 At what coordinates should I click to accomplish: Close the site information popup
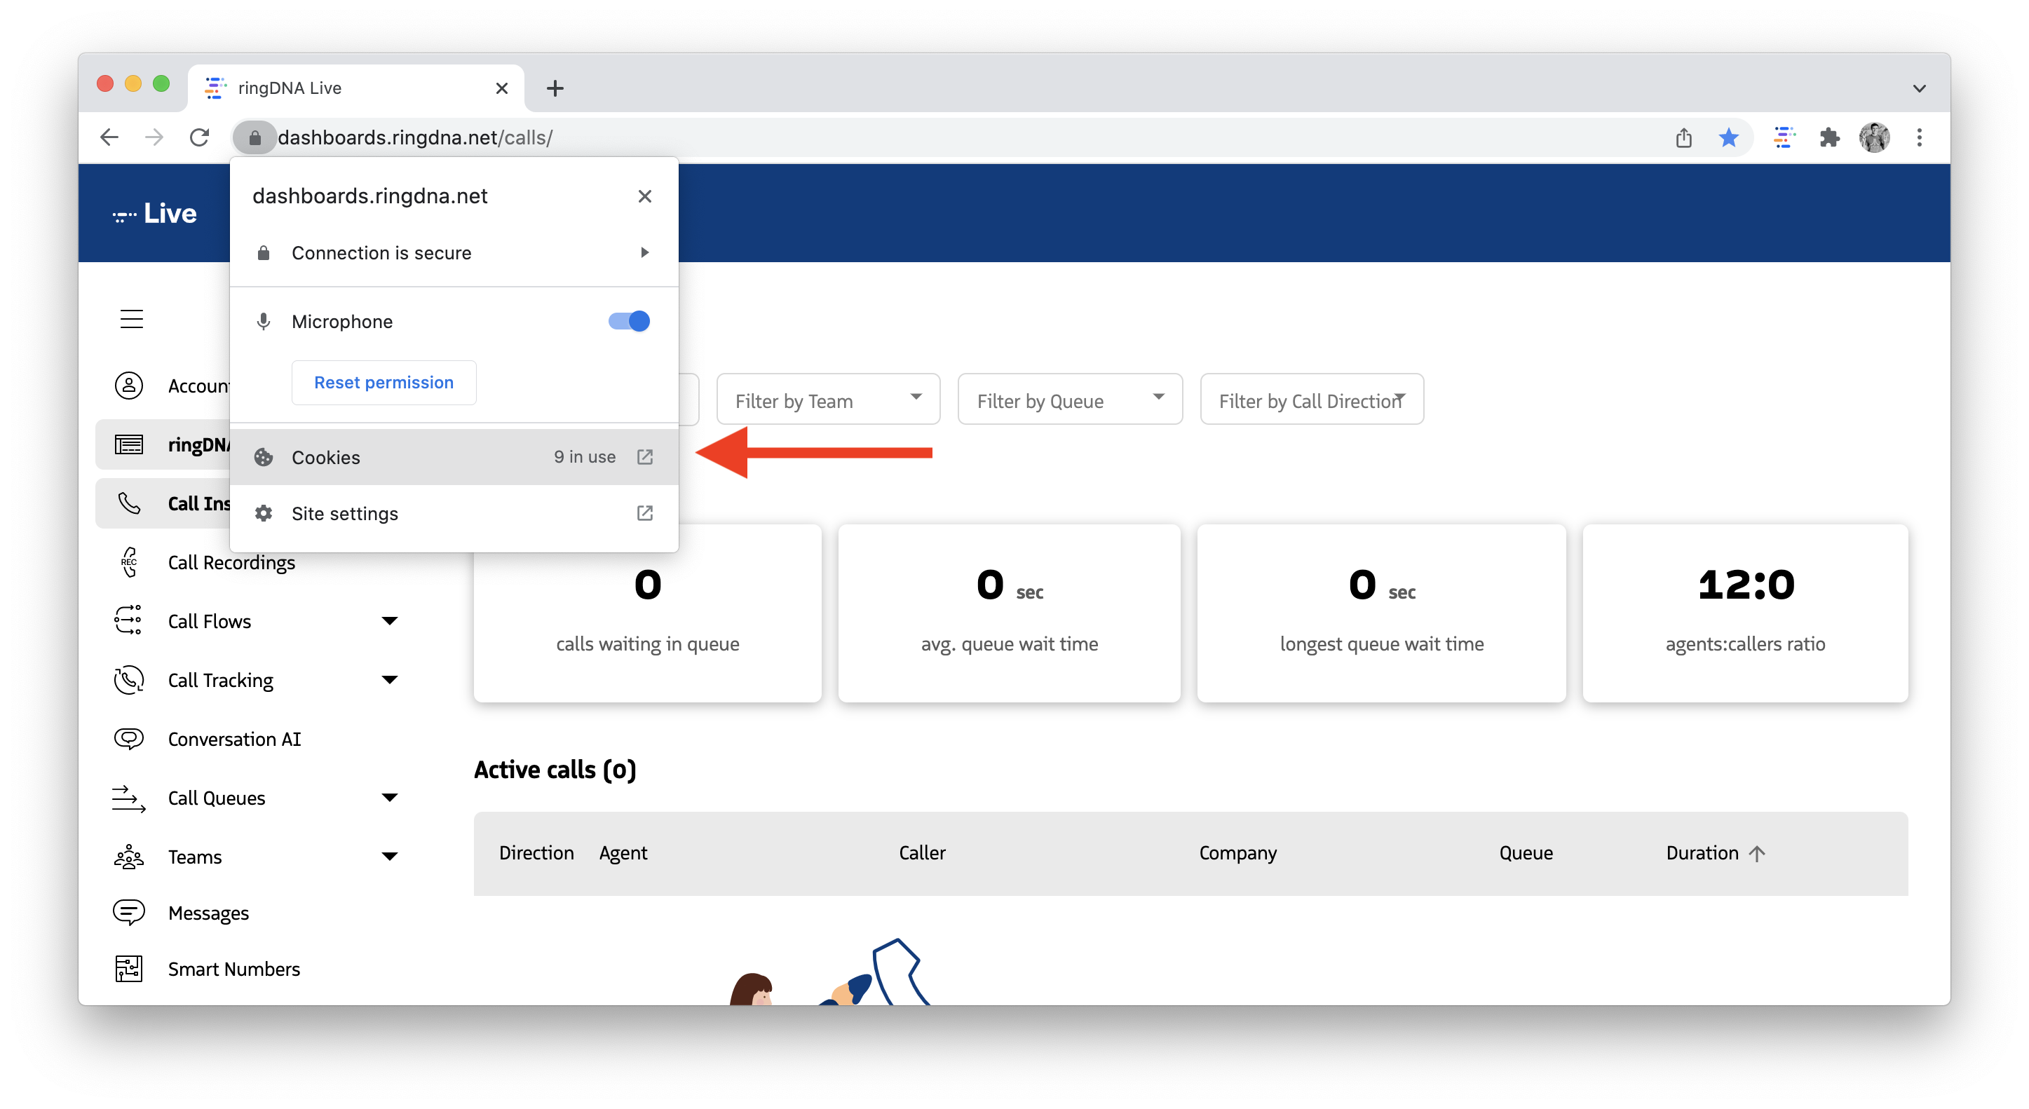(x=644, y=196)
